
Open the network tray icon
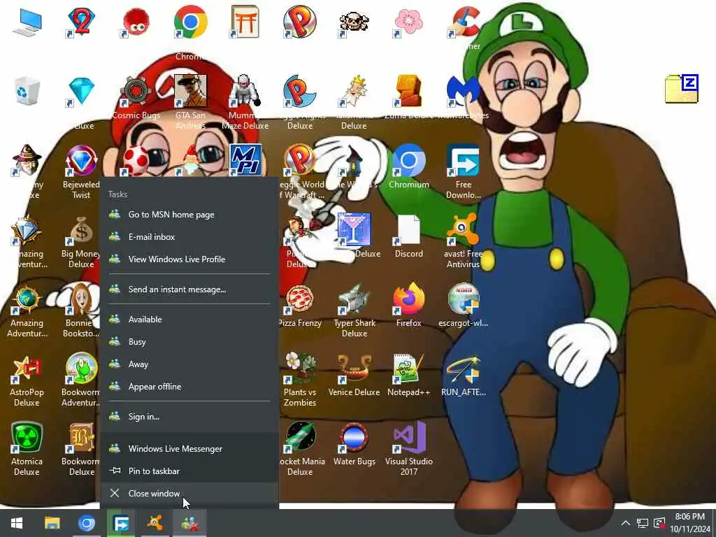643,523
